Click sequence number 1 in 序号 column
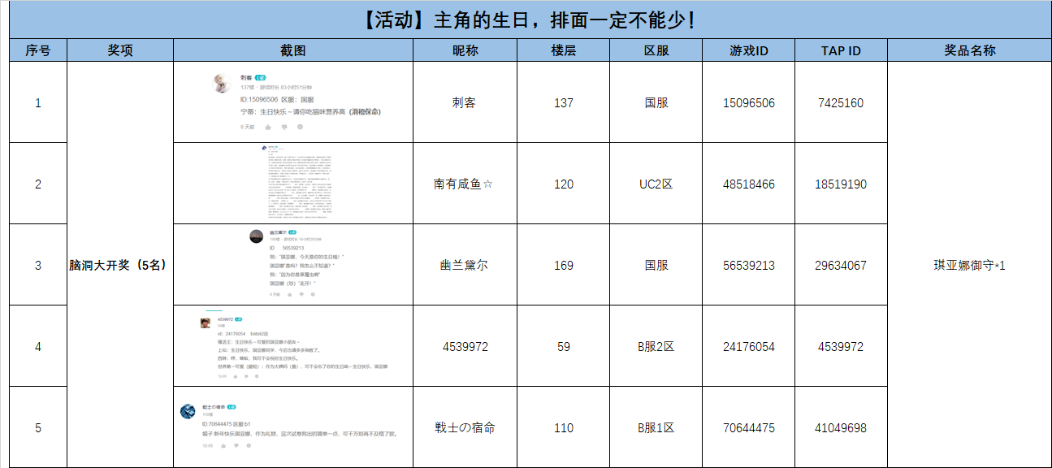Viewport: 1052px width, 468px height. (38, 102)
